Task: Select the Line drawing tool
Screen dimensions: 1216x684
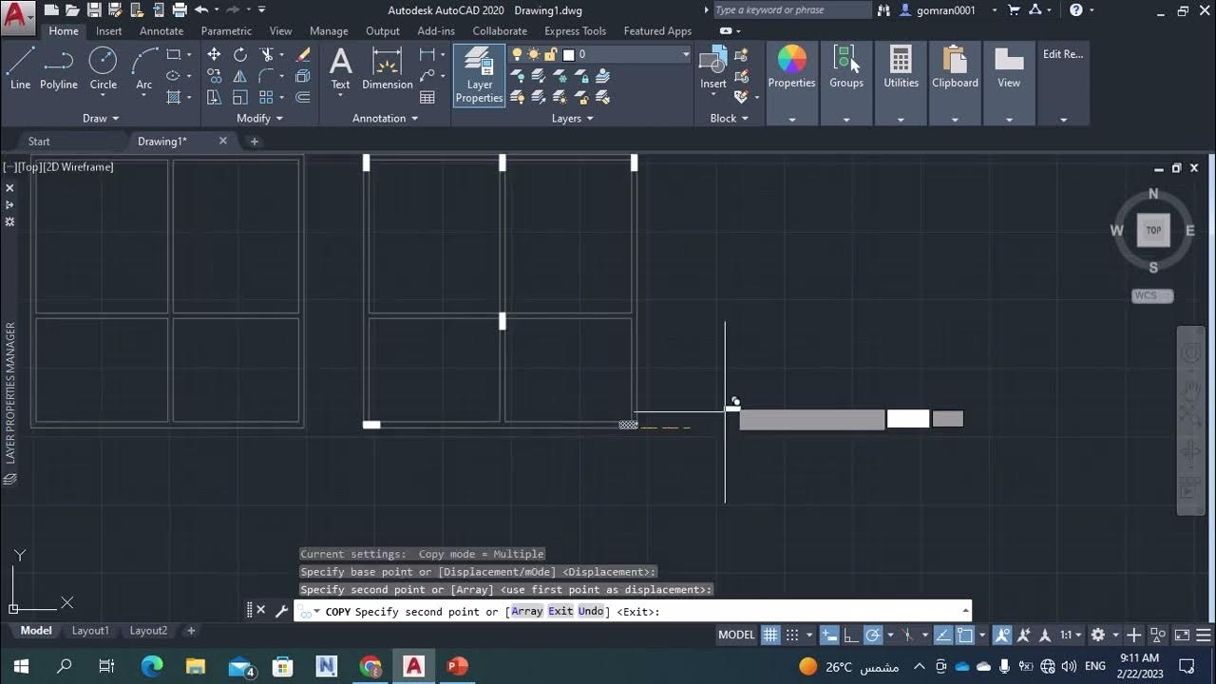Action: 21,67
